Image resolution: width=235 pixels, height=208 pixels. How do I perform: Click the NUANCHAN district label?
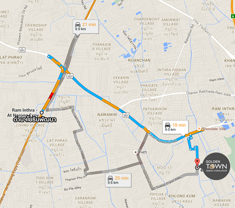[139, 60]
